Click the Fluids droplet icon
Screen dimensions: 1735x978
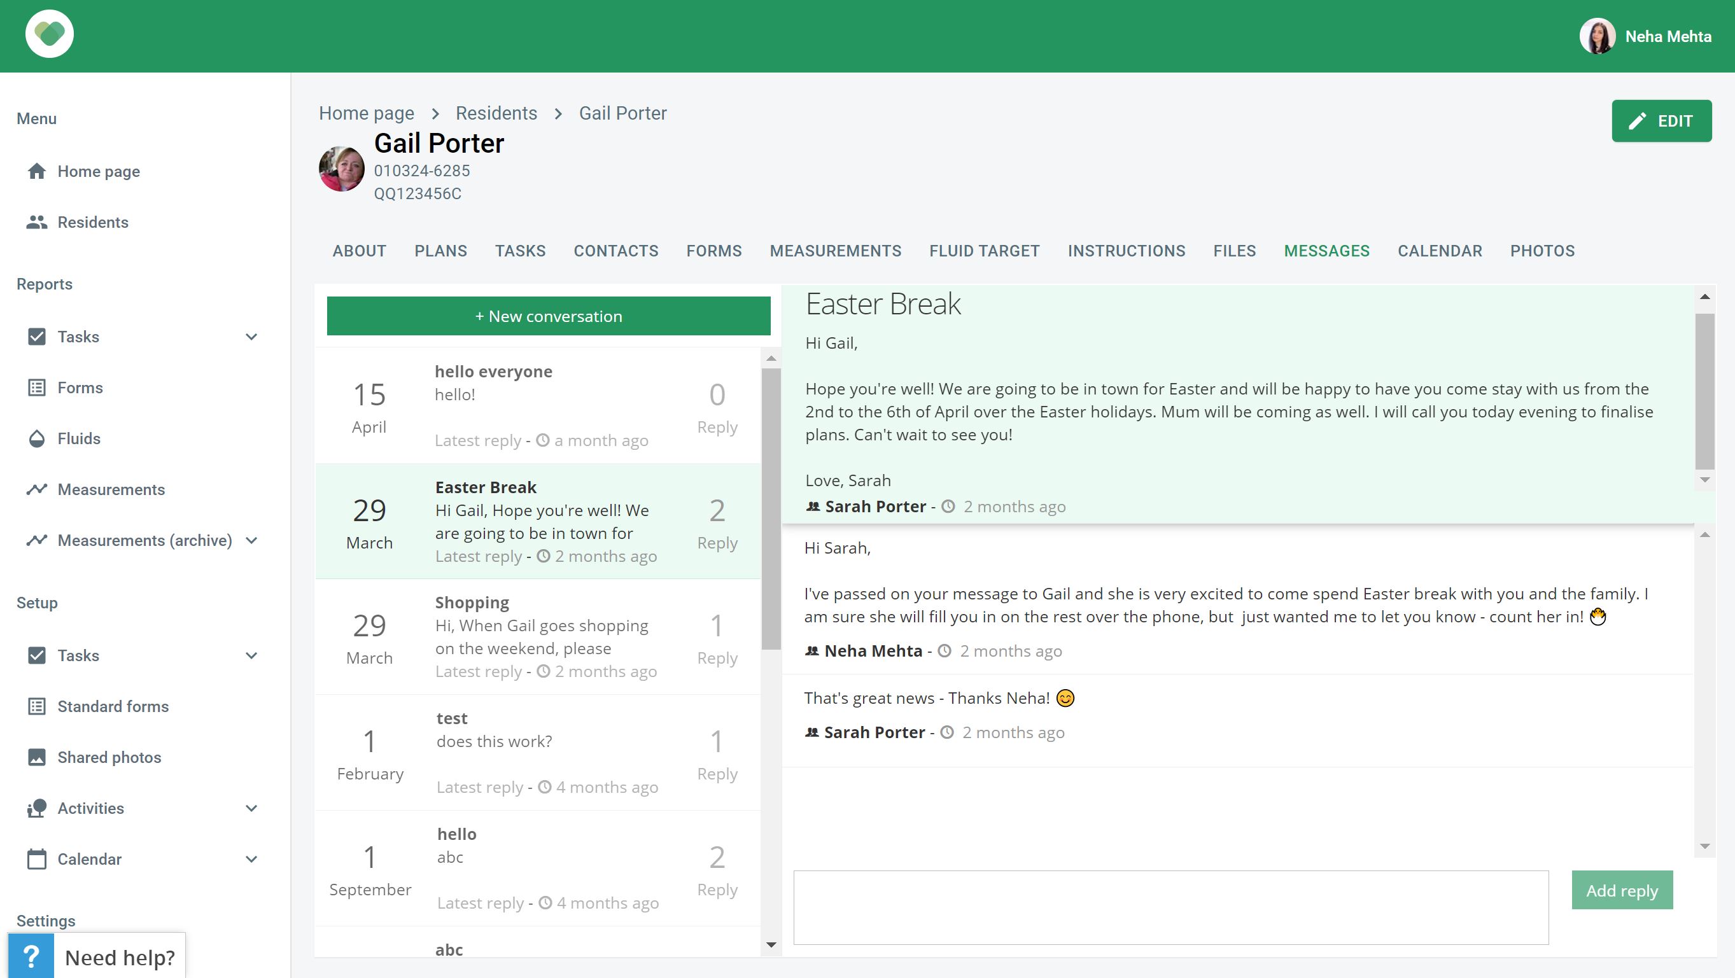(x=36, y=439)
